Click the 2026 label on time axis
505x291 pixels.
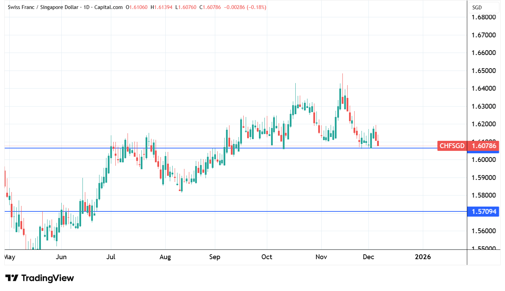pos(423,257)
